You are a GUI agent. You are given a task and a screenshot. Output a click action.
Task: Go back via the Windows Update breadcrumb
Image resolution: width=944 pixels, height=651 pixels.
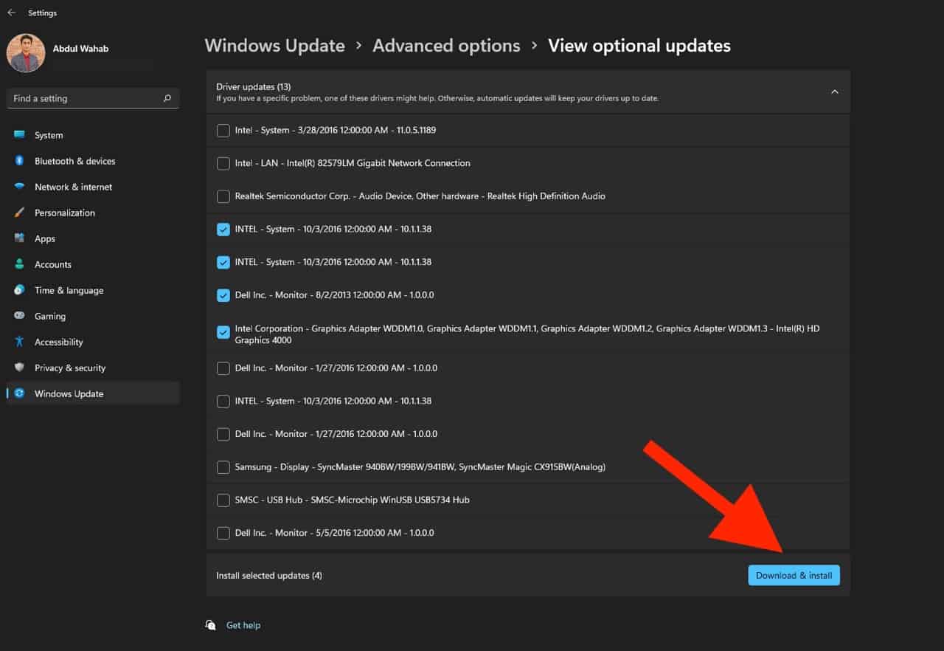coord(274,46)
